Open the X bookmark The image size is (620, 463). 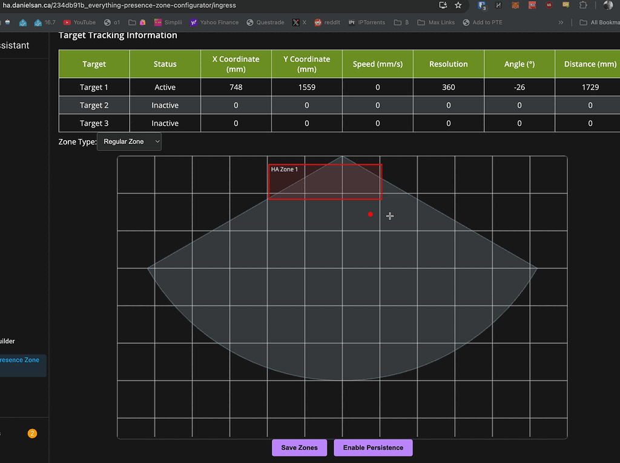point(298,22)
